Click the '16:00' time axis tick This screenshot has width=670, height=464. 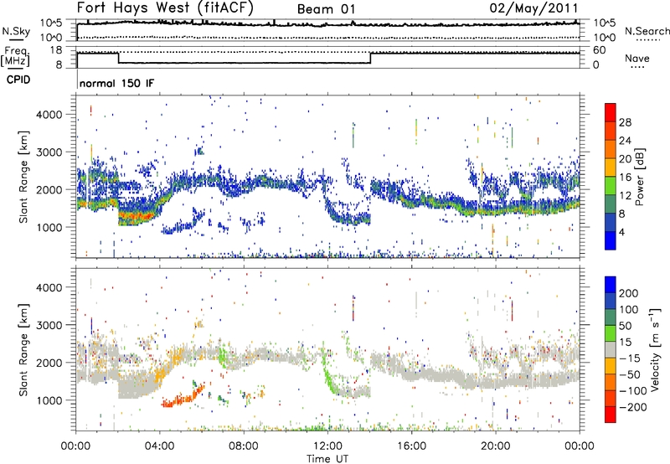(x=411, y=446)
